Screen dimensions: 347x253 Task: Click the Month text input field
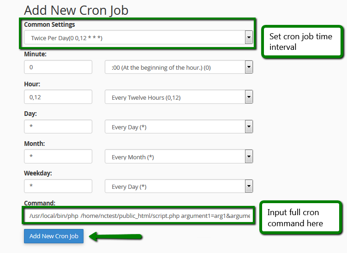point(58,157)
